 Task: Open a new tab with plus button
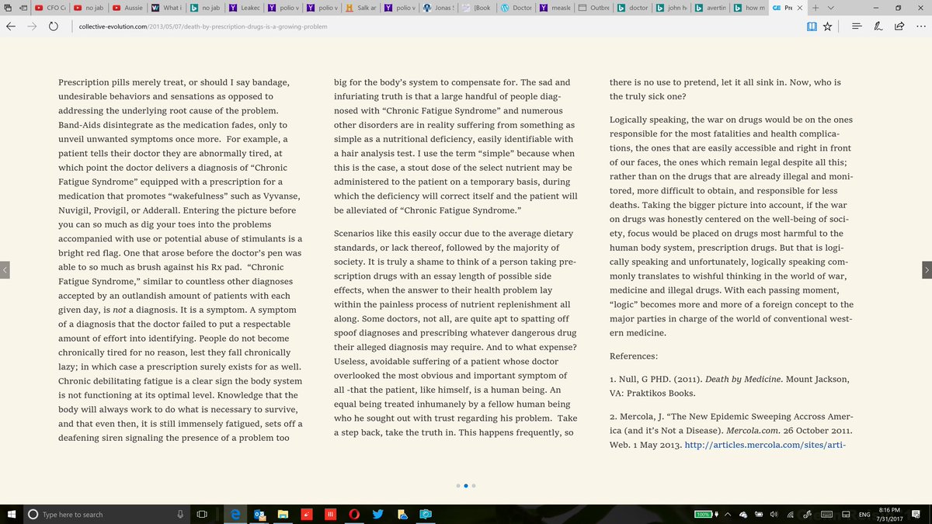click(x=815, y=8)
